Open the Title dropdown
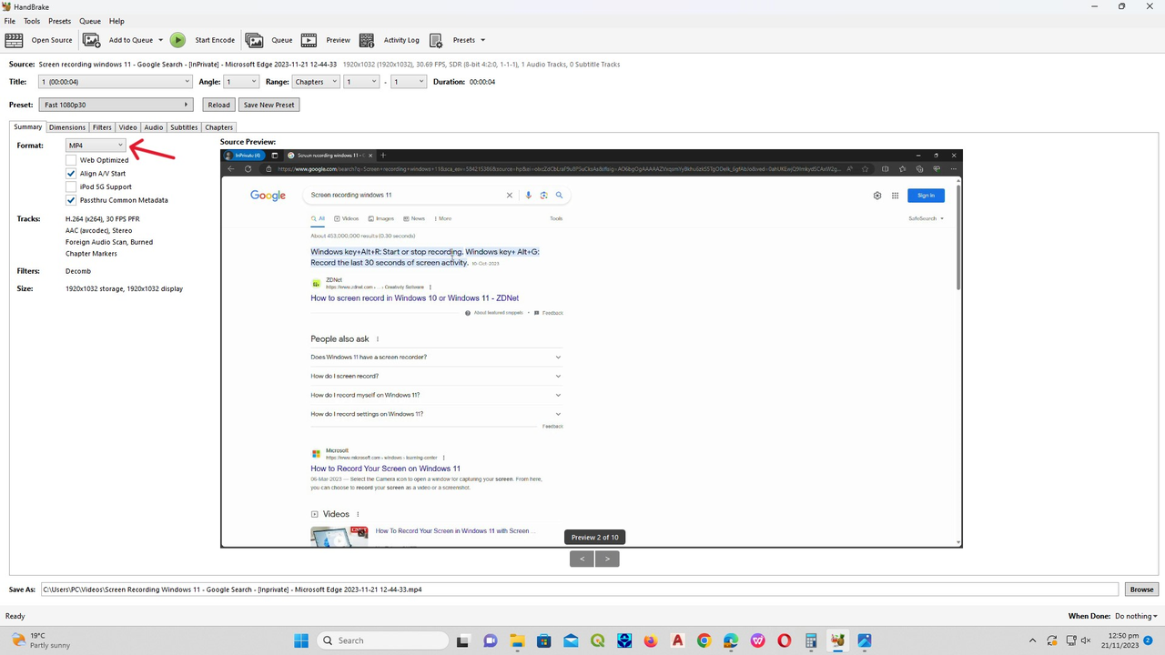 115,82
